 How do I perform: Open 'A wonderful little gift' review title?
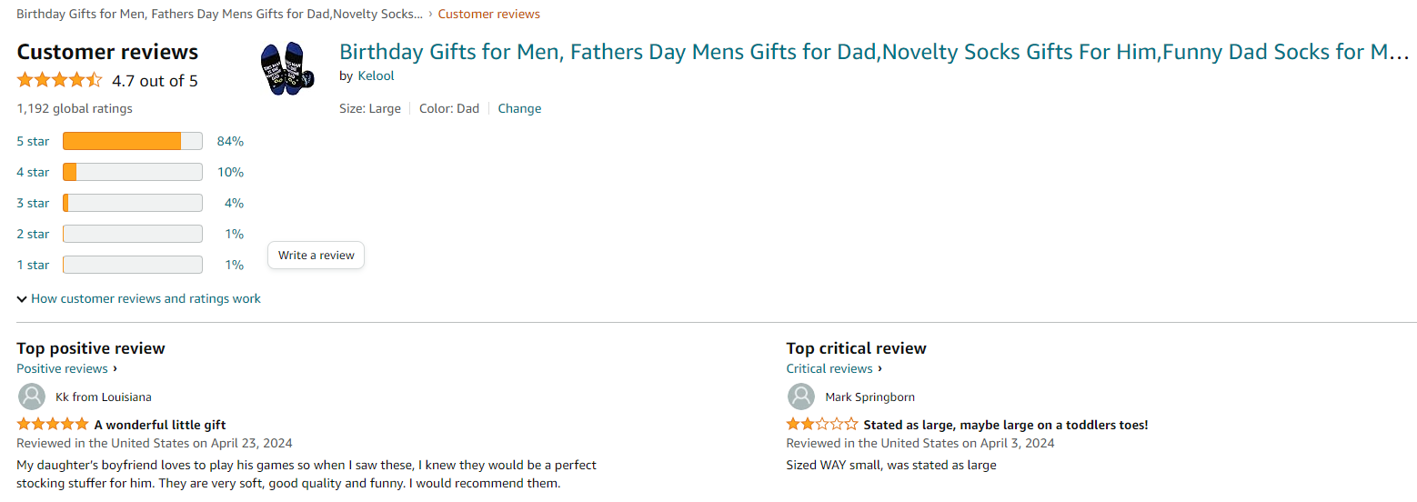[x=160, y=425]
